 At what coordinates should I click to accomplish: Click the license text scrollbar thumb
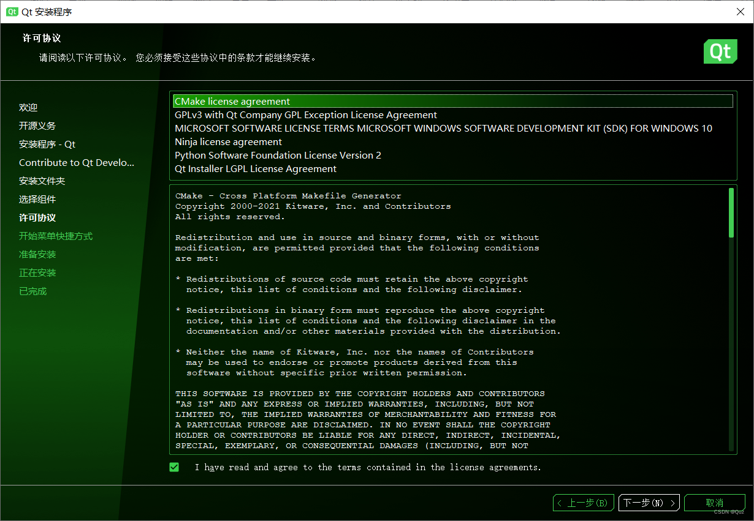[x=731, y=212]
